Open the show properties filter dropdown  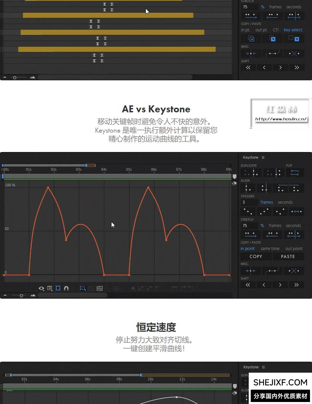point(50,288)
